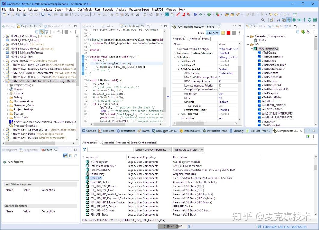Click the 753M of 1089M heap indicator
The height and width of the screenshot is (230, 319).
pos(172,227)
